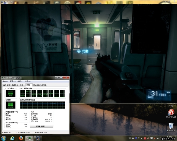Click the CPU usage gauge showing 37 %

[11, 94]
